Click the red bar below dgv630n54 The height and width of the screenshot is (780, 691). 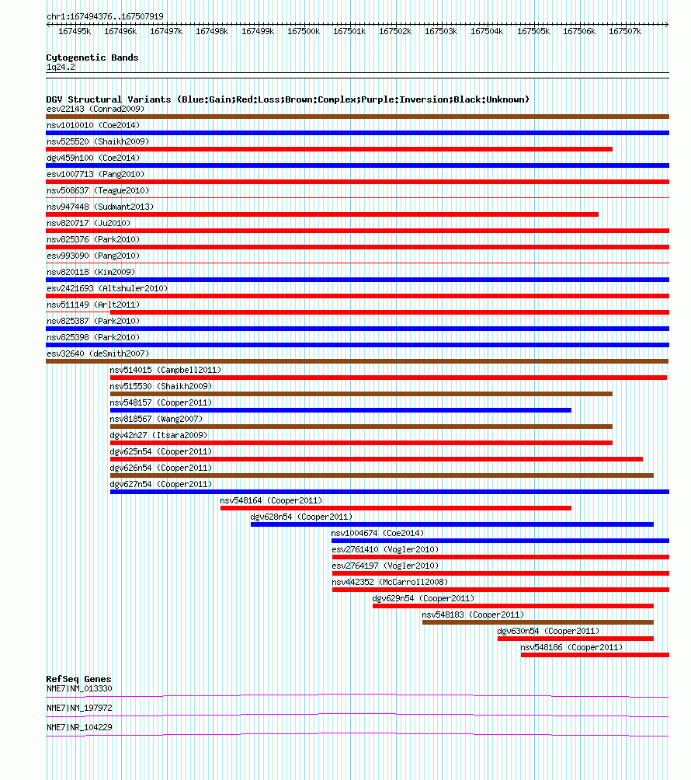pos(575,639)
